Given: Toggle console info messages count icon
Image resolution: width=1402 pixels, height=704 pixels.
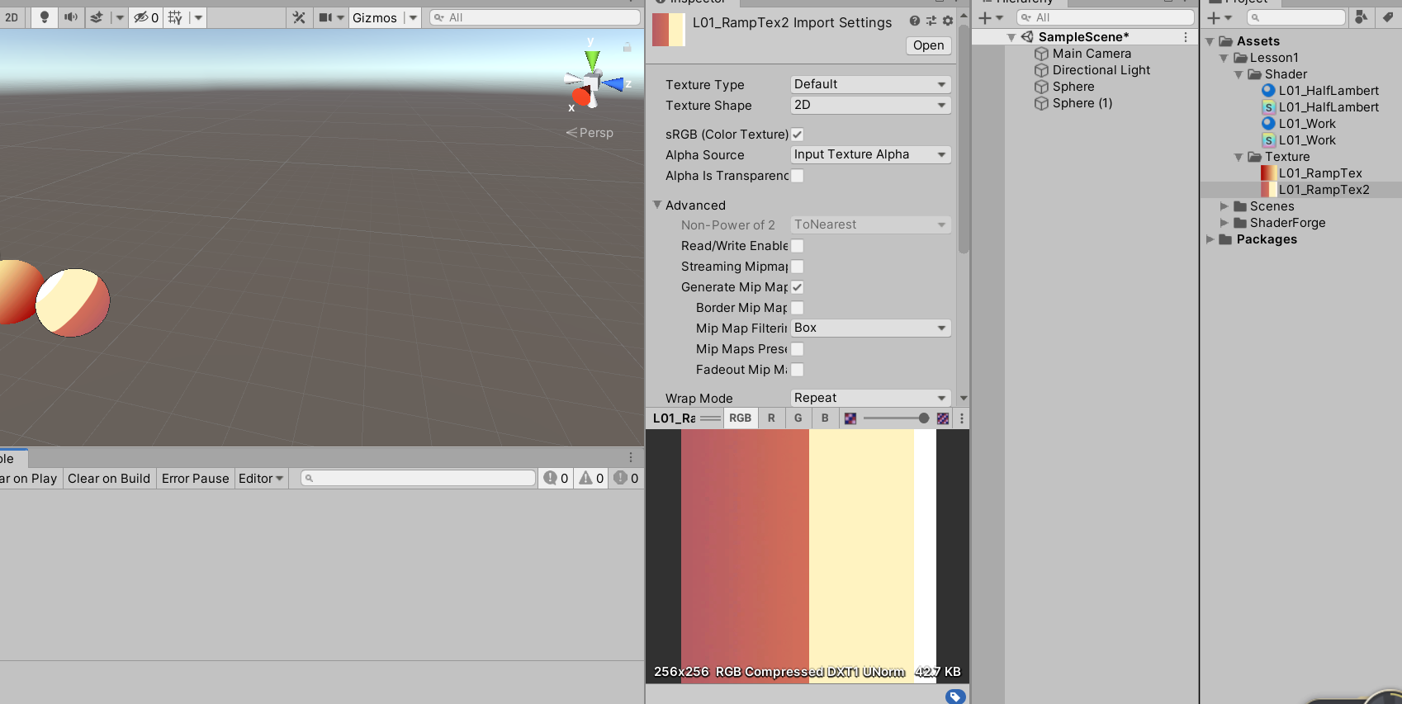Looking at the screenshot, I should click(x=556, y=479).
